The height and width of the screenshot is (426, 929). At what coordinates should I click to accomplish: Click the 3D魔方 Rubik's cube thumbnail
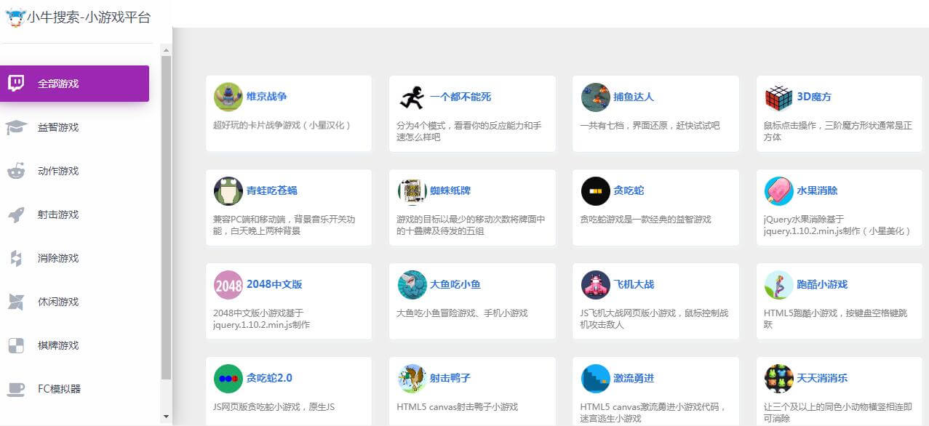point(778,96)
